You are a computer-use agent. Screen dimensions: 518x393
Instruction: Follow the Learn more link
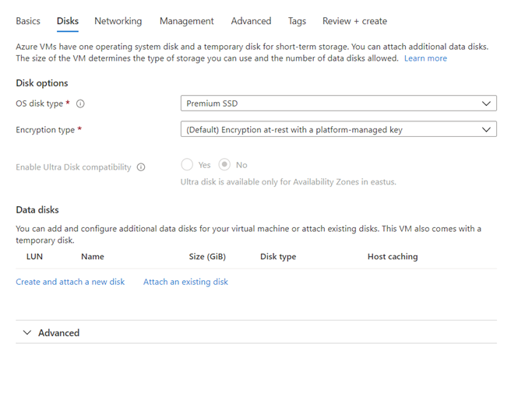click(x=425, y=58)
